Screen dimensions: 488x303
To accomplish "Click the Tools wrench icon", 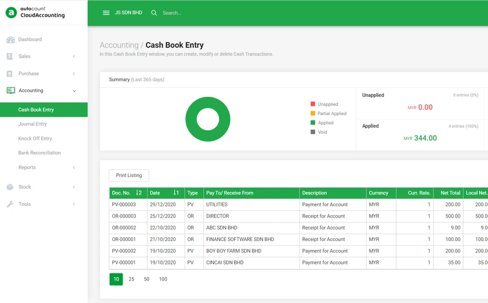I will 10,204.
